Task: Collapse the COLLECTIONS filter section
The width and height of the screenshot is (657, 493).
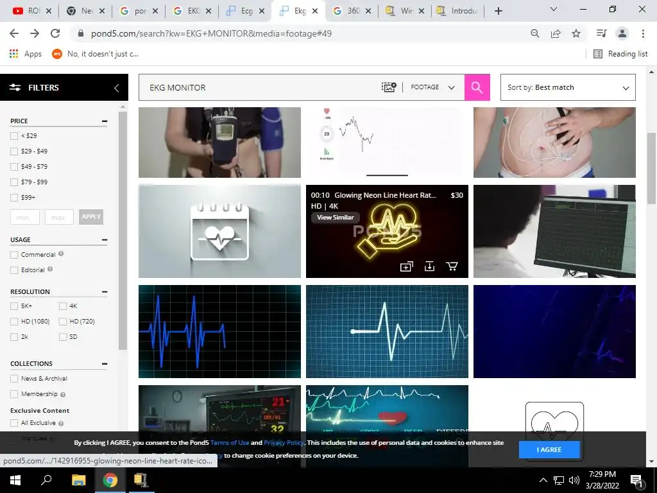Action: coord(105,364)
